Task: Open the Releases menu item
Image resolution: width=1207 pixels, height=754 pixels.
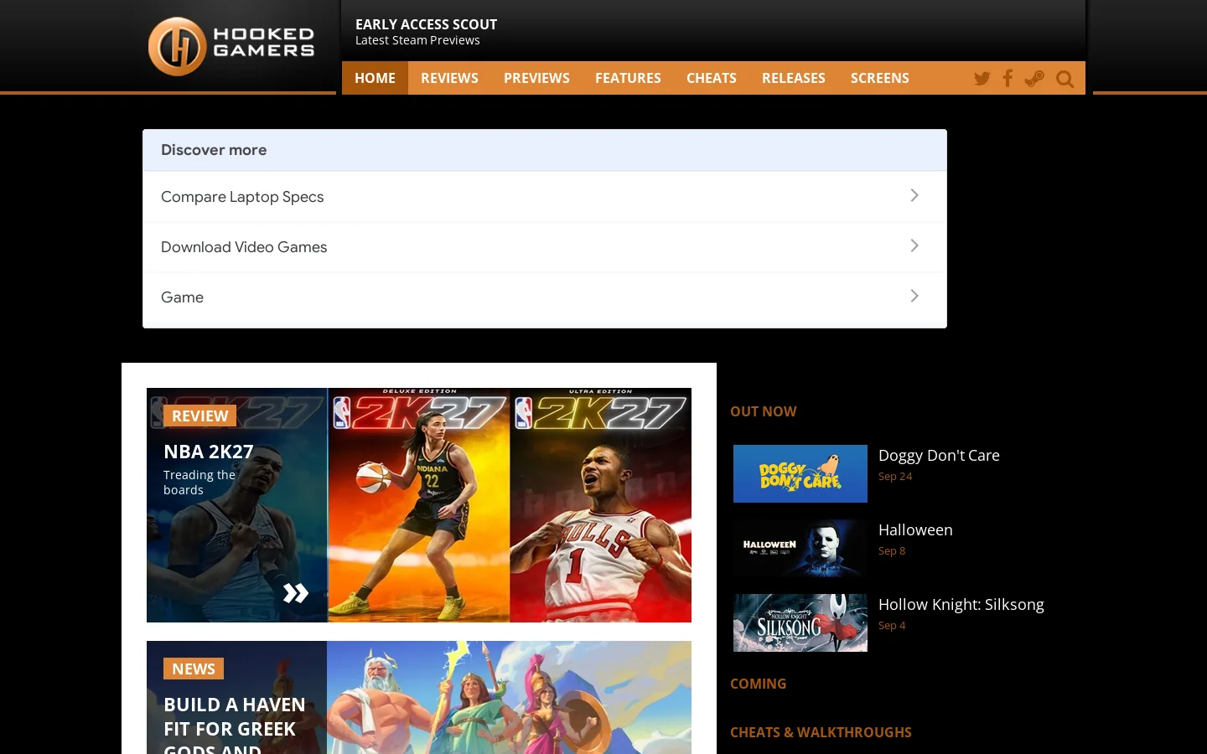Action: pyautogui.click(x=794, y=78)
